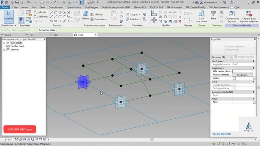Click the Save icon in quick access toolbar
The image size is (260, 146).
coord(17,2)
